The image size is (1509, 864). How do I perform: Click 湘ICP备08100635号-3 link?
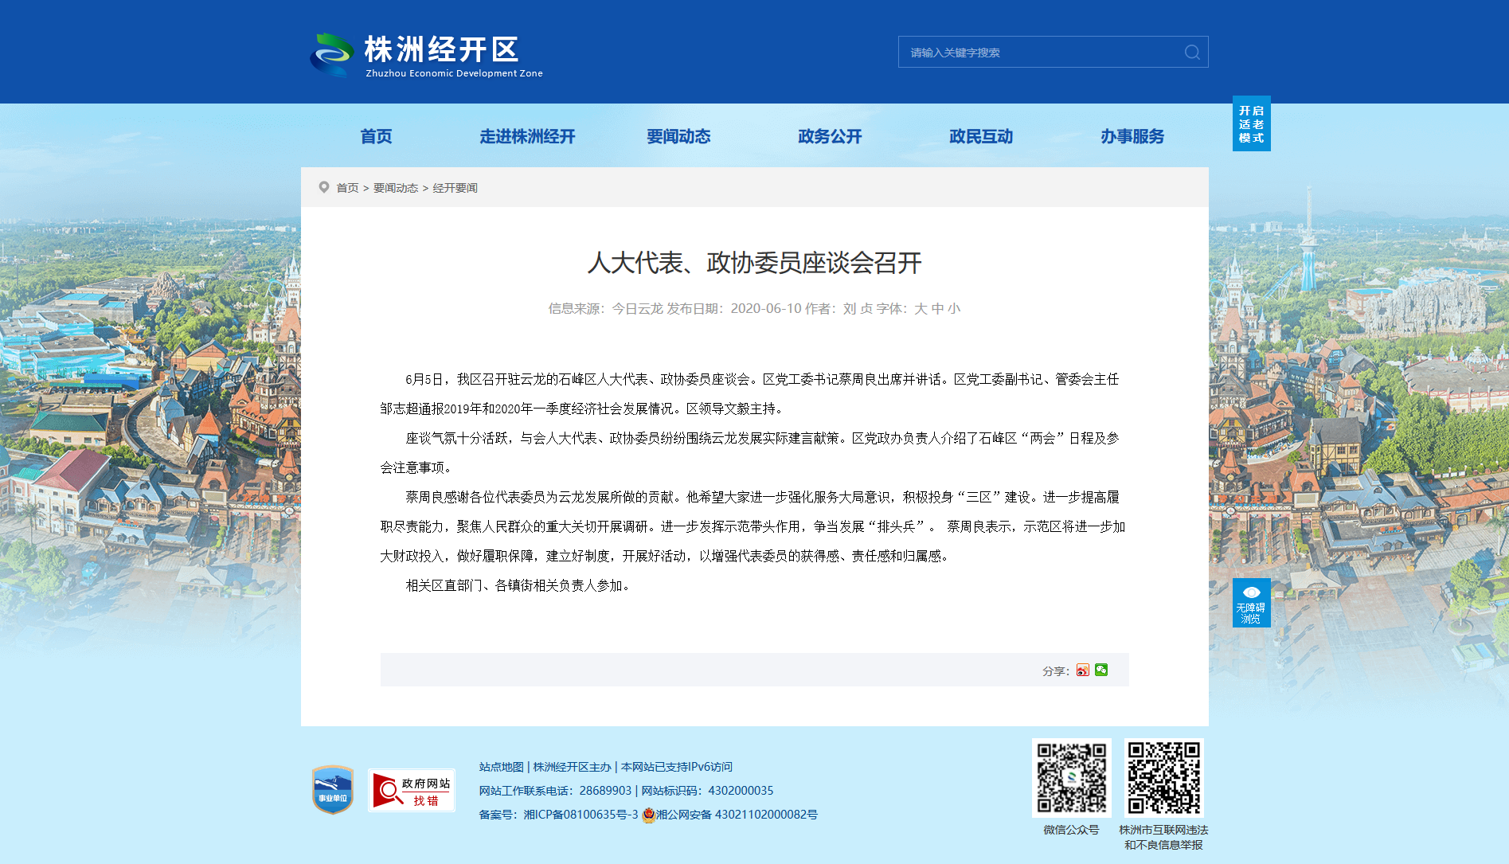tap(581, 815)
